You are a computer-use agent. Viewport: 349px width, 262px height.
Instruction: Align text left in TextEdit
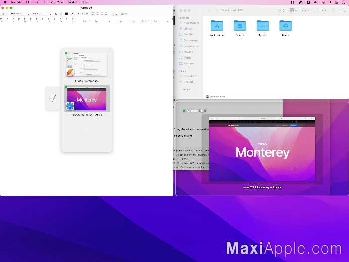pos(93,14)
